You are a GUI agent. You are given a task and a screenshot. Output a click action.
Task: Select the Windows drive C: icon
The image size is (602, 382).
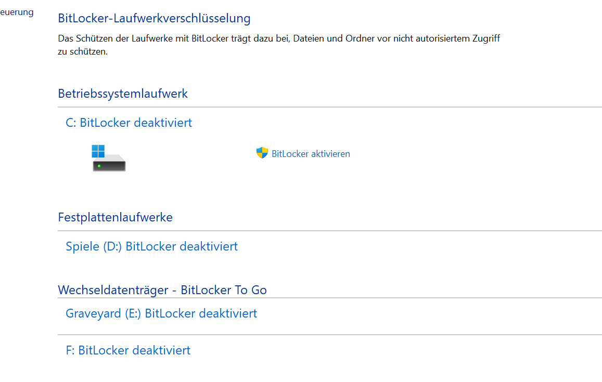pos(109,157)
